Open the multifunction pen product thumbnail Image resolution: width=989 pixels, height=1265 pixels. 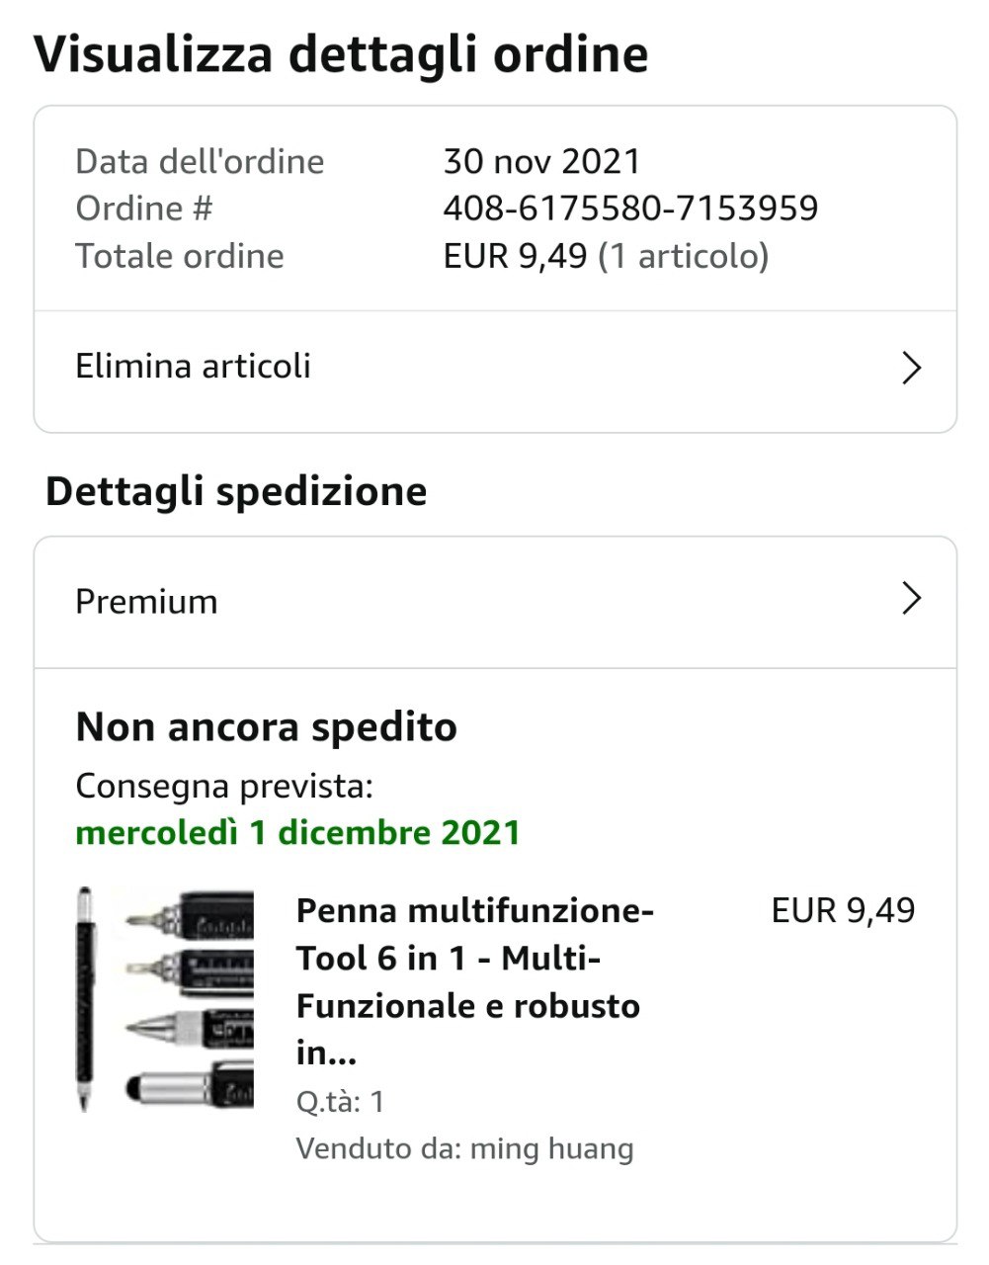point(165,999)
